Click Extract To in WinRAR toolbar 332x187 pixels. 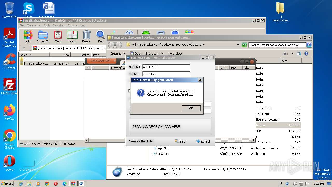[x=43, y=37]
